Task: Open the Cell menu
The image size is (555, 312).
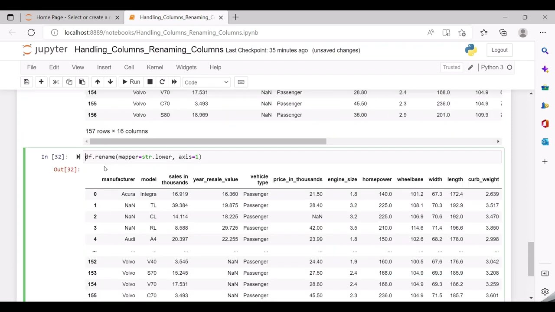Action: 129,67
